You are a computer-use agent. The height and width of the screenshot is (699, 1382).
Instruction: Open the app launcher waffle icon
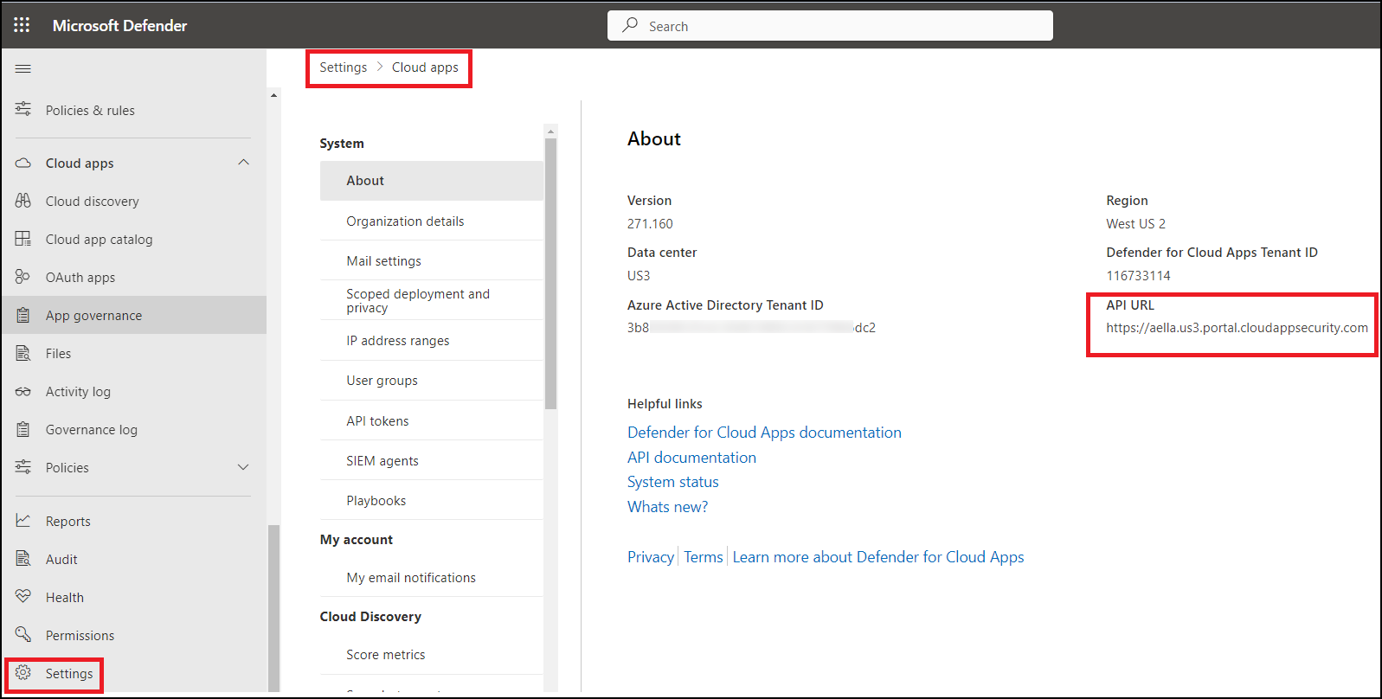click(22, 25)
